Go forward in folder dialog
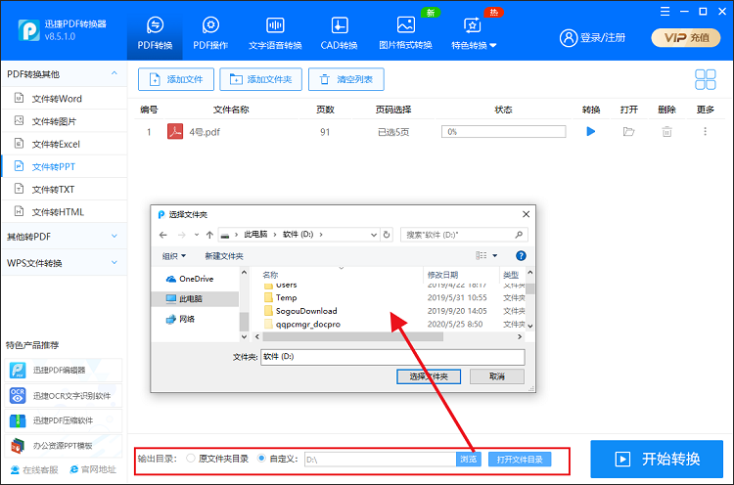This screenshot has height=485, width=734. point(182,235)
